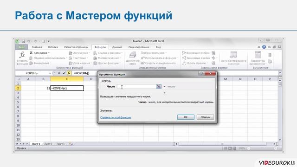Select cell C2 containing =КОРЕНЬ()
The image size is (297, 167).
coord(67,88)
